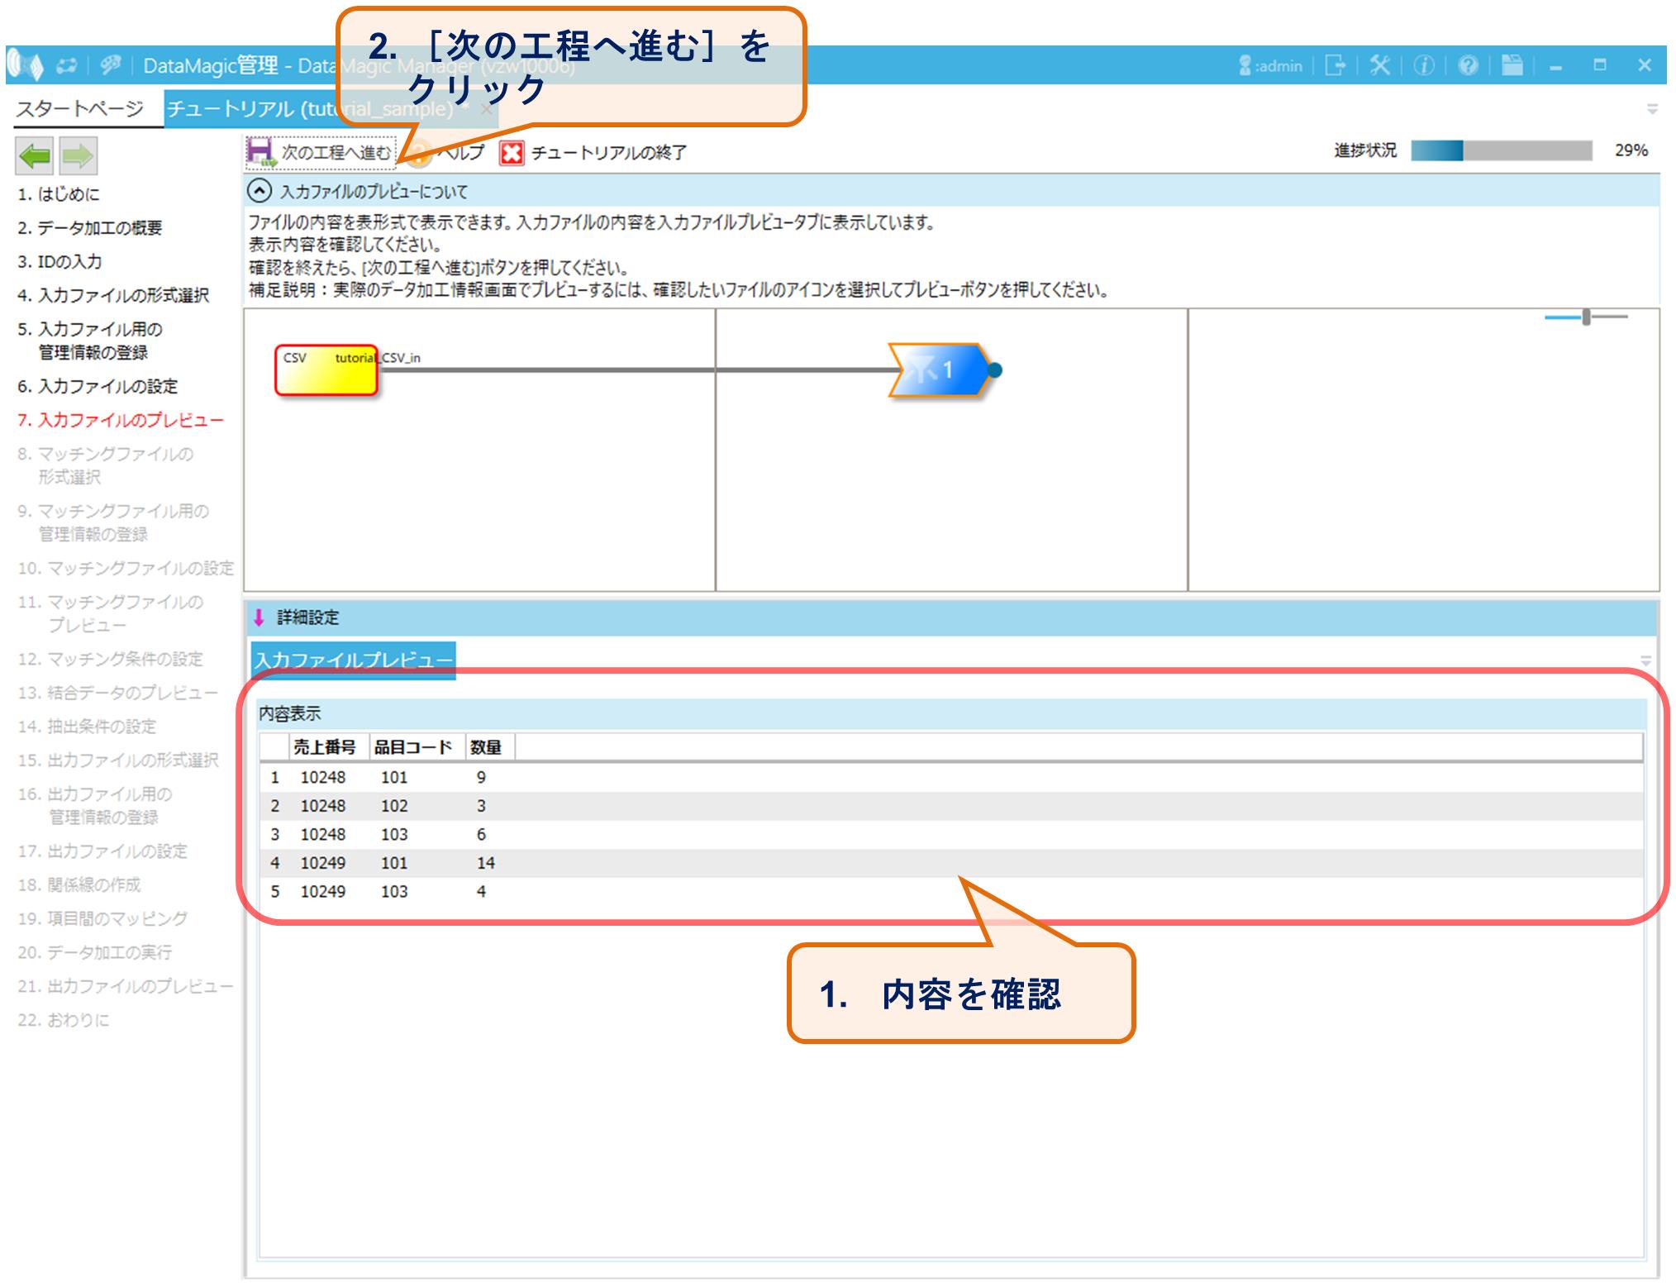Adjust the canvas zoom slider handle

[x=1586, y=317]
